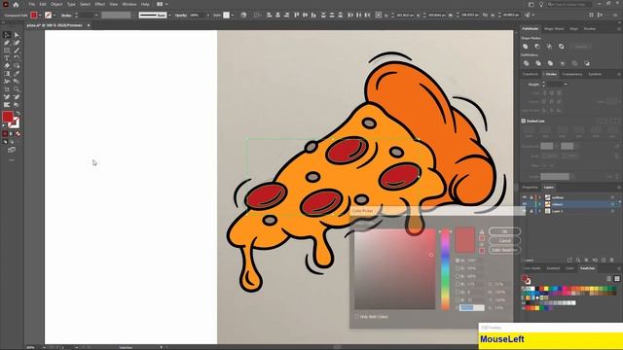This screenshot has width=623, height=350.
Task: Switch to the Transparency tab
Action: tap(572, 74)
